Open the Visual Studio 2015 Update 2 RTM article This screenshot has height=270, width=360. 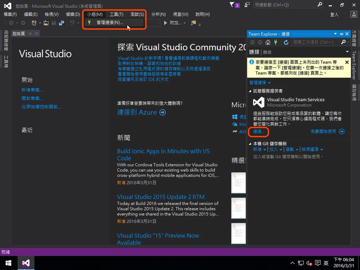tap(161, 197)
